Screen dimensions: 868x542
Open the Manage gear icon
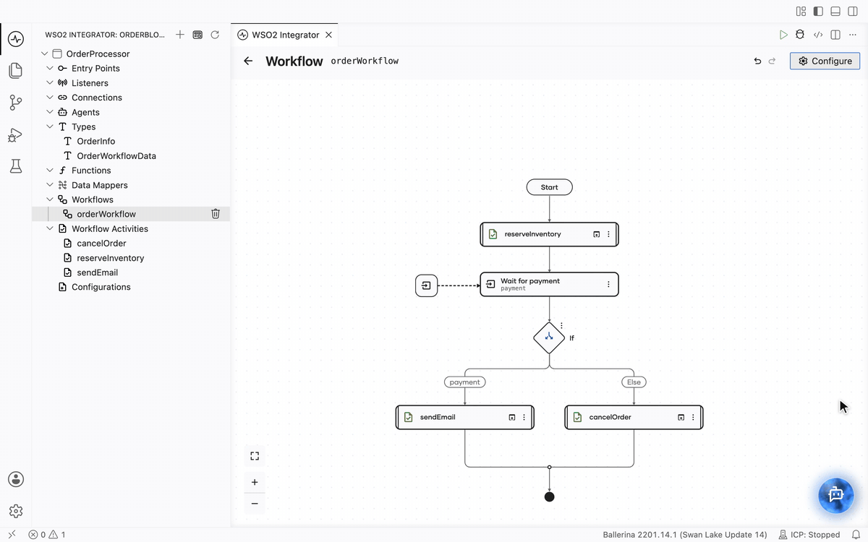16,511
